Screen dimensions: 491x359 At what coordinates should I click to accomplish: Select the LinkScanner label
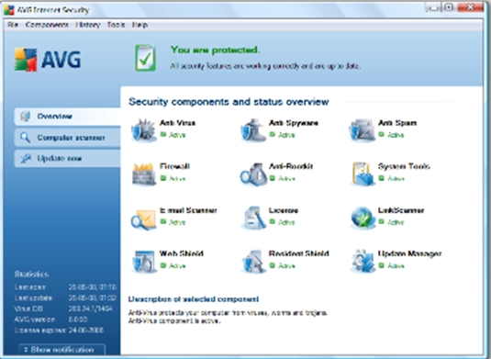tap(401, 210)
